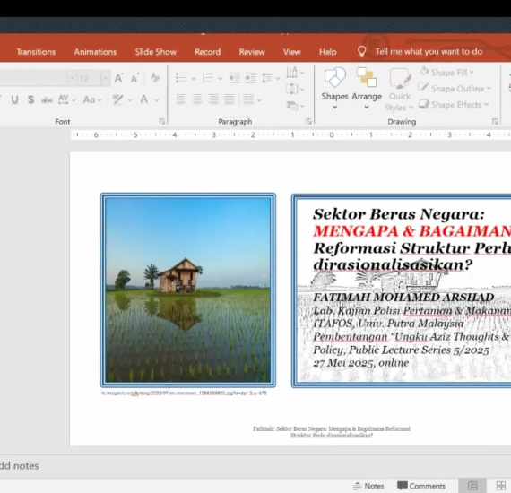Expand the highlight color dropdown arrow
Viewport: 511px width, 493px height.
point(130,100)
